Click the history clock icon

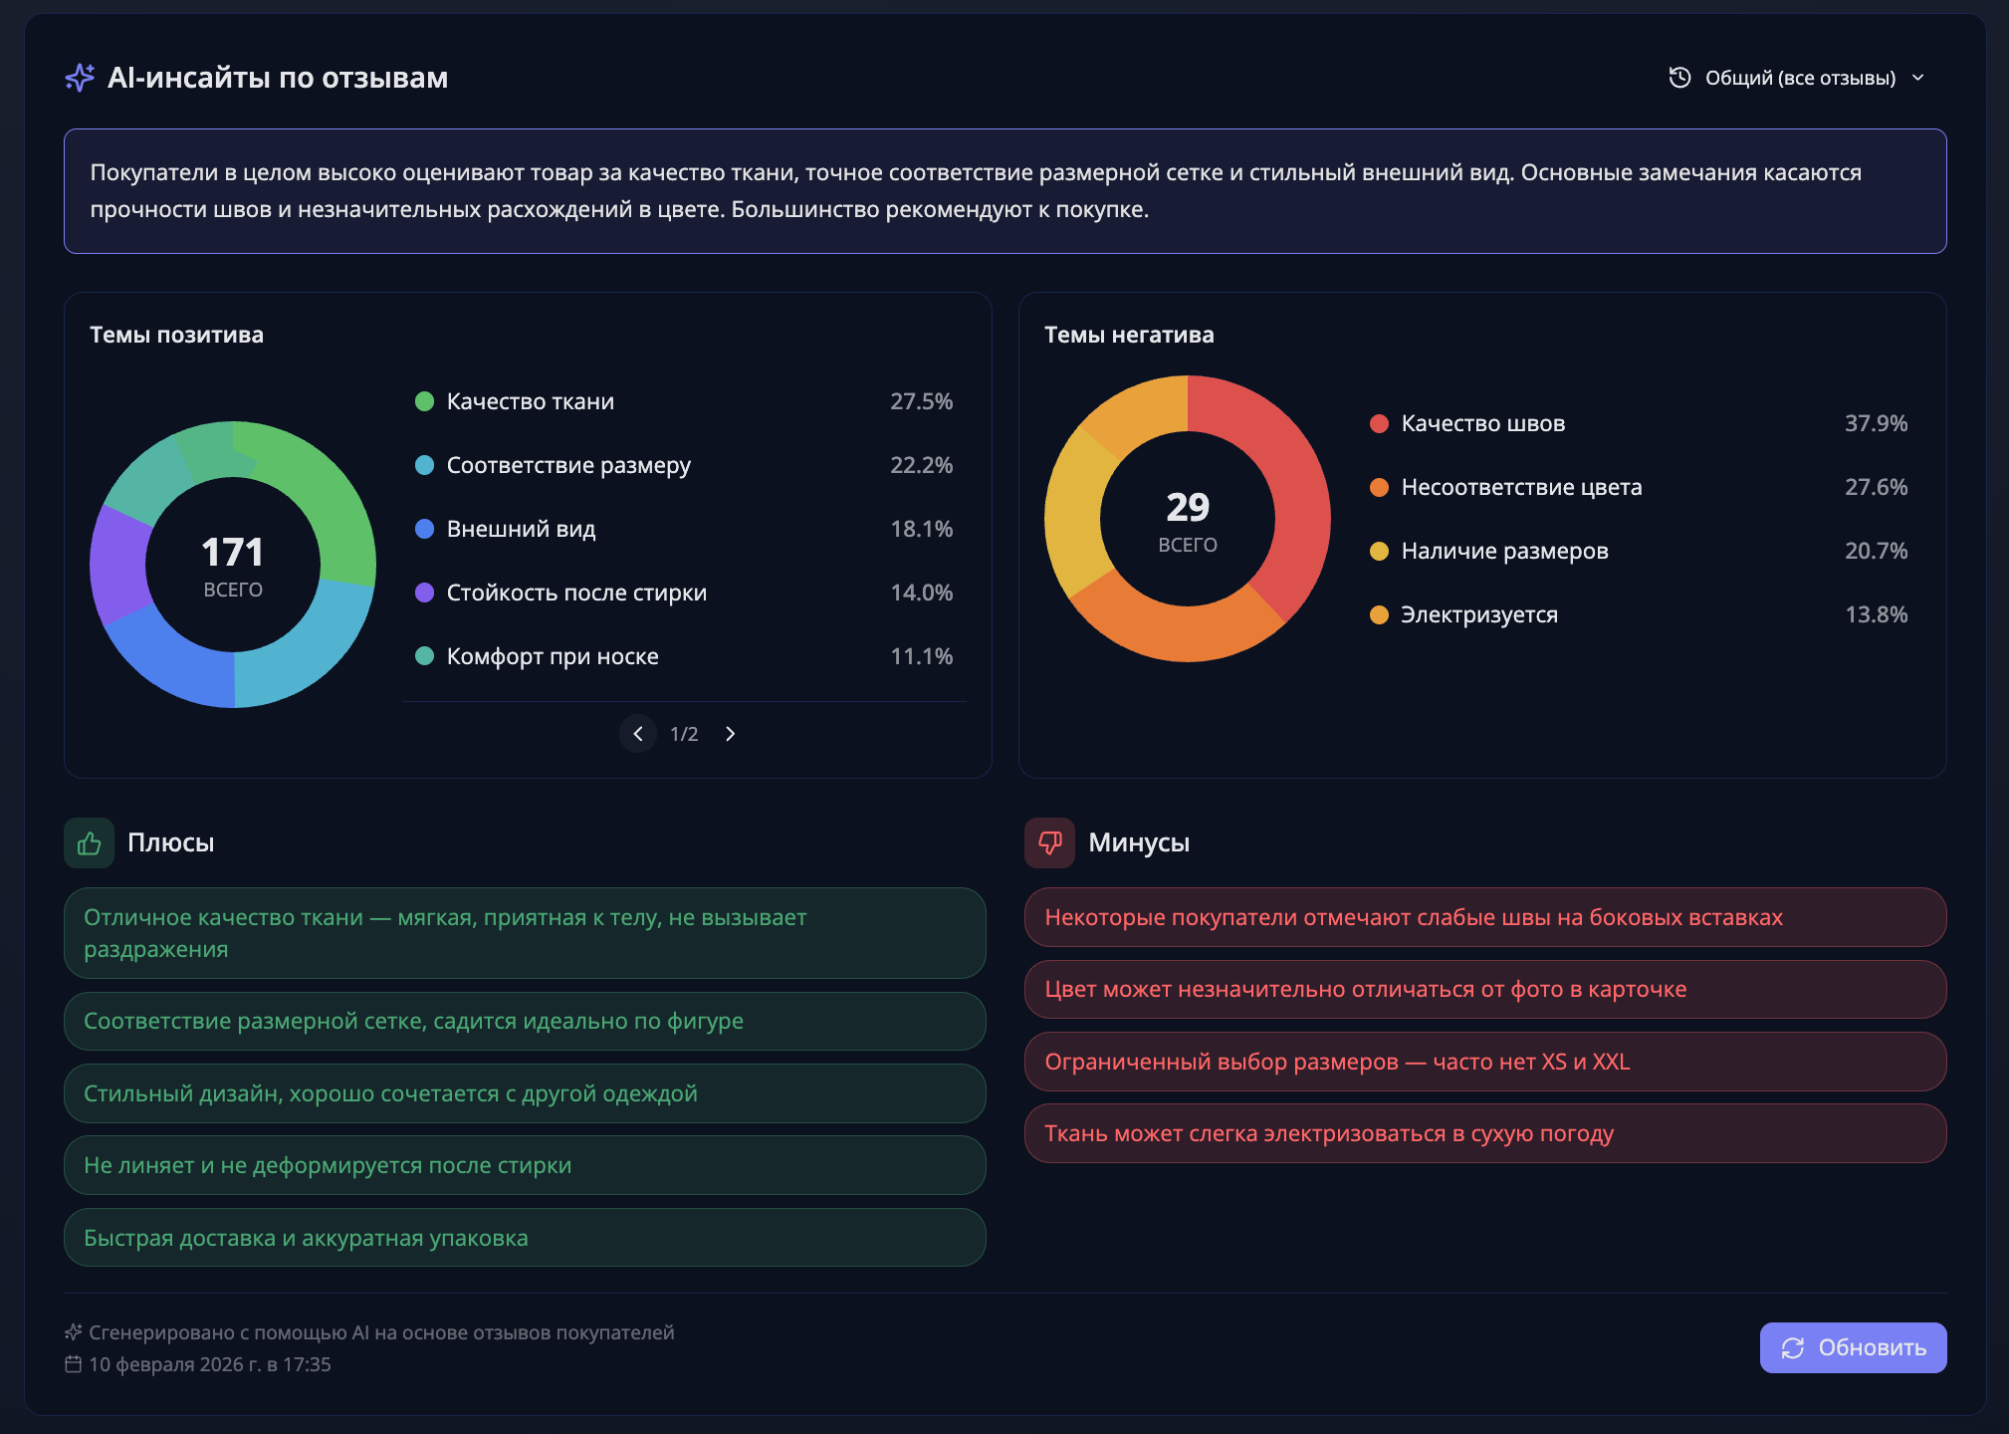pos(1679,78)
